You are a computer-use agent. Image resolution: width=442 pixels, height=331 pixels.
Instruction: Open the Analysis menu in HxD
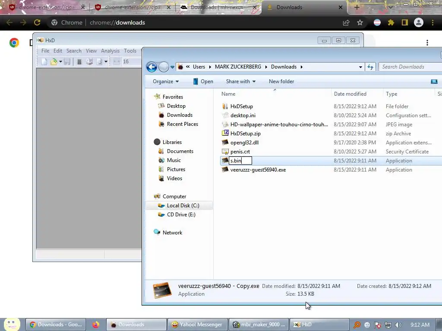tap(110, 51)
